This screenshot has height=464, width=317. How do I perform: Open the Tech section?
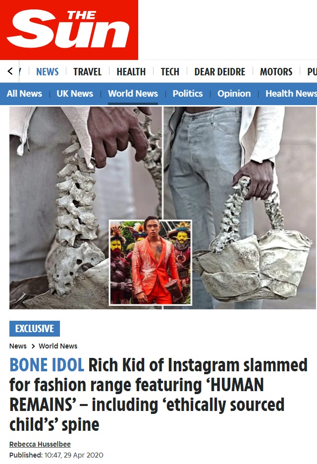(170, 71)
